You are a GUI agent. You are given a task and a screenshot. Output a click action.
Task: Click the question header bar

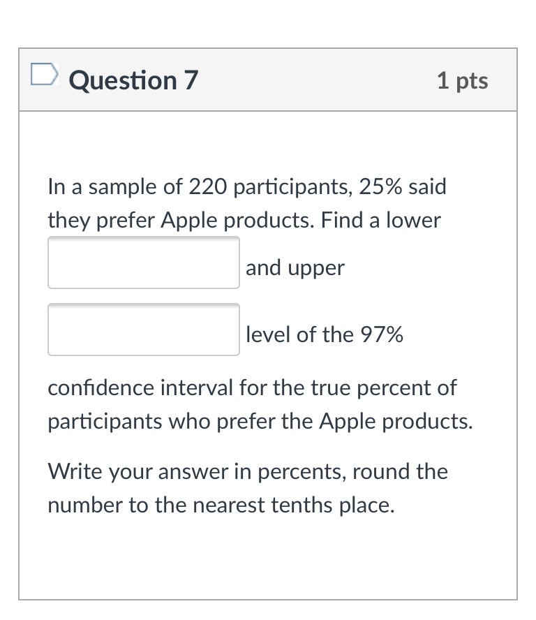pyautogui.click(x=279, y=80)
